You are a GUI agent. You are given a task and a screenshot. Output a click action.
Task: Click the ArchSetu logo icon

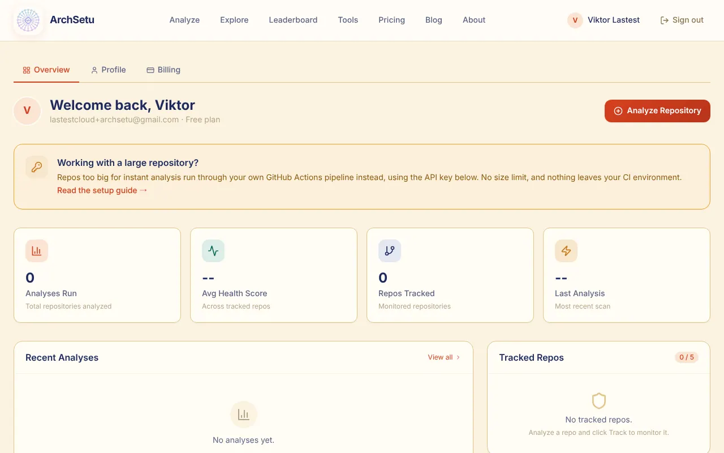28,20
